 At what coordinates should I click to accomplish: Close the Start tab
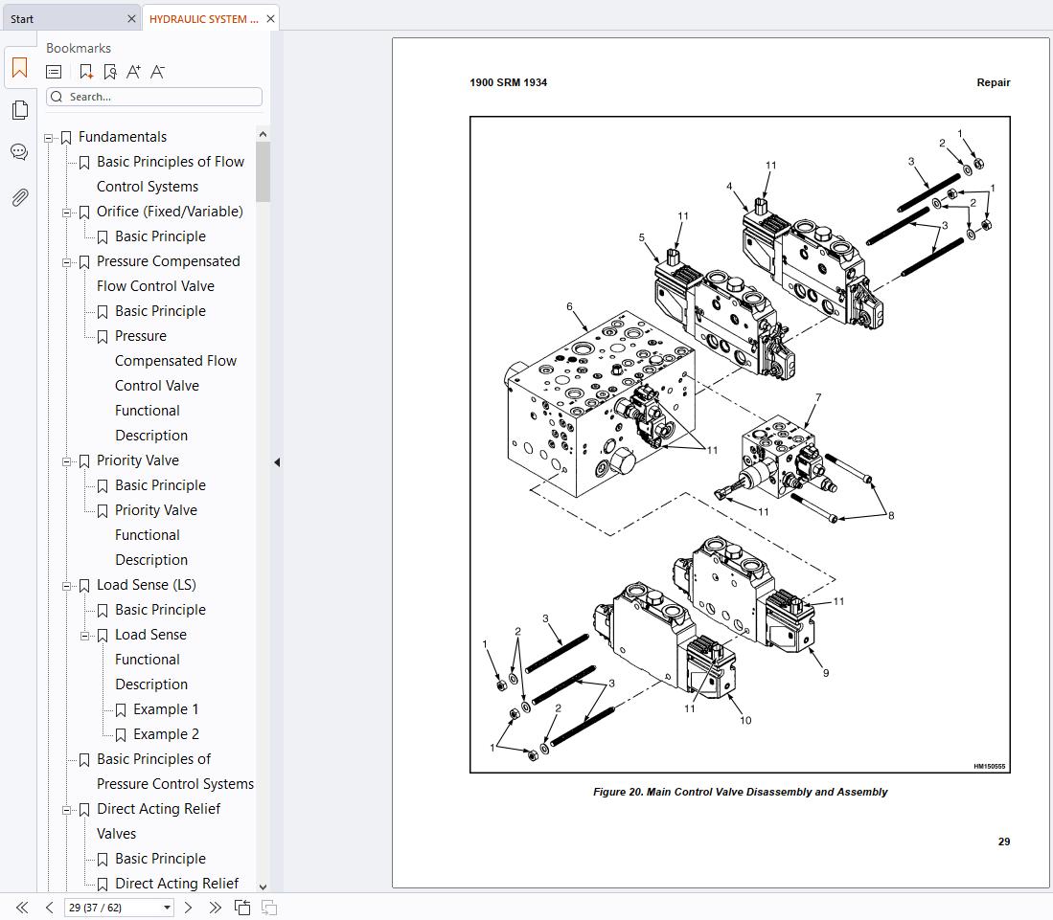pos(131,19)
